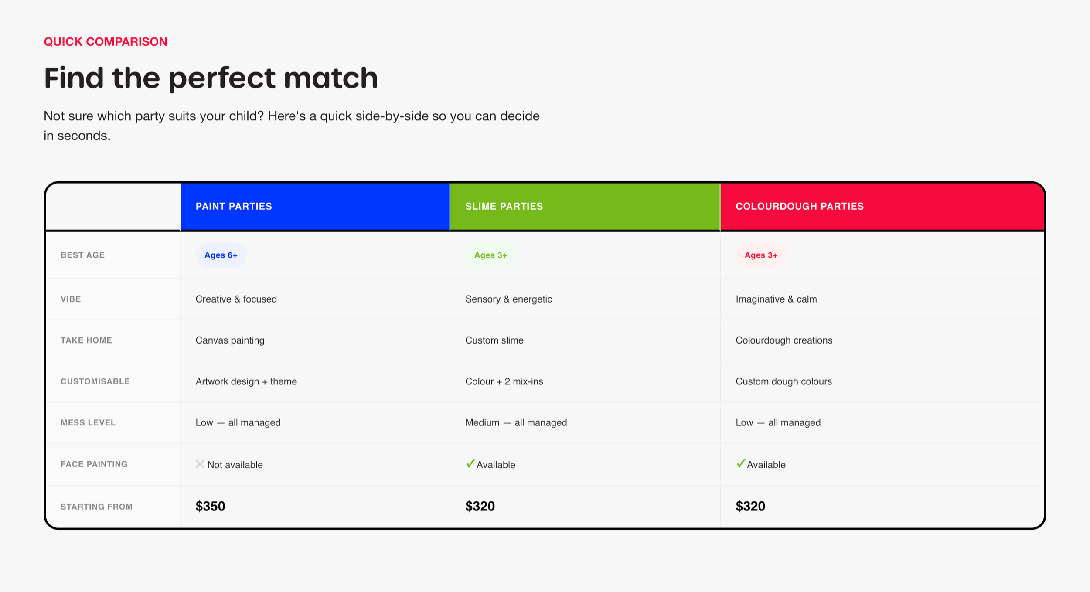This screenshot has height=592, width=1090.
Task: Select the Slime Parties column header
Action: 585,206
